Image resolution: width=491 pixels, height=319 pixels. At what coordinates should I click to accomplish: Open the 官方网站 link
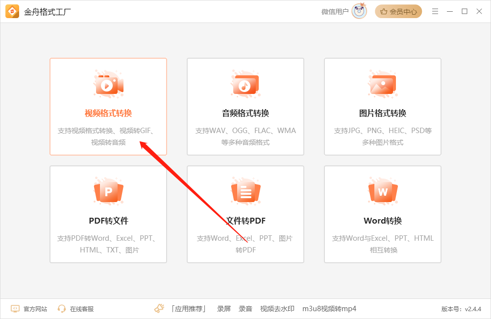coord(35,309)
